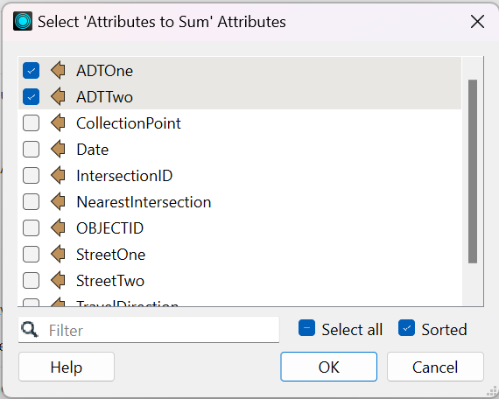Click the attribute list vertical scrollbar
Viewport: 499px width, 399px height.
point(473,171)
